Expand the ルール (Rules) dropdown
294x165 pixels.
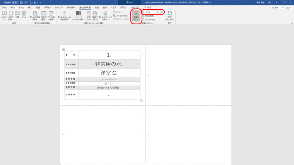click(118, 12)
